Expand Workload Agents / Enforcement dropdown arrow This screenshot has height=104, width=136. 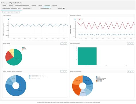click(20, 9)
